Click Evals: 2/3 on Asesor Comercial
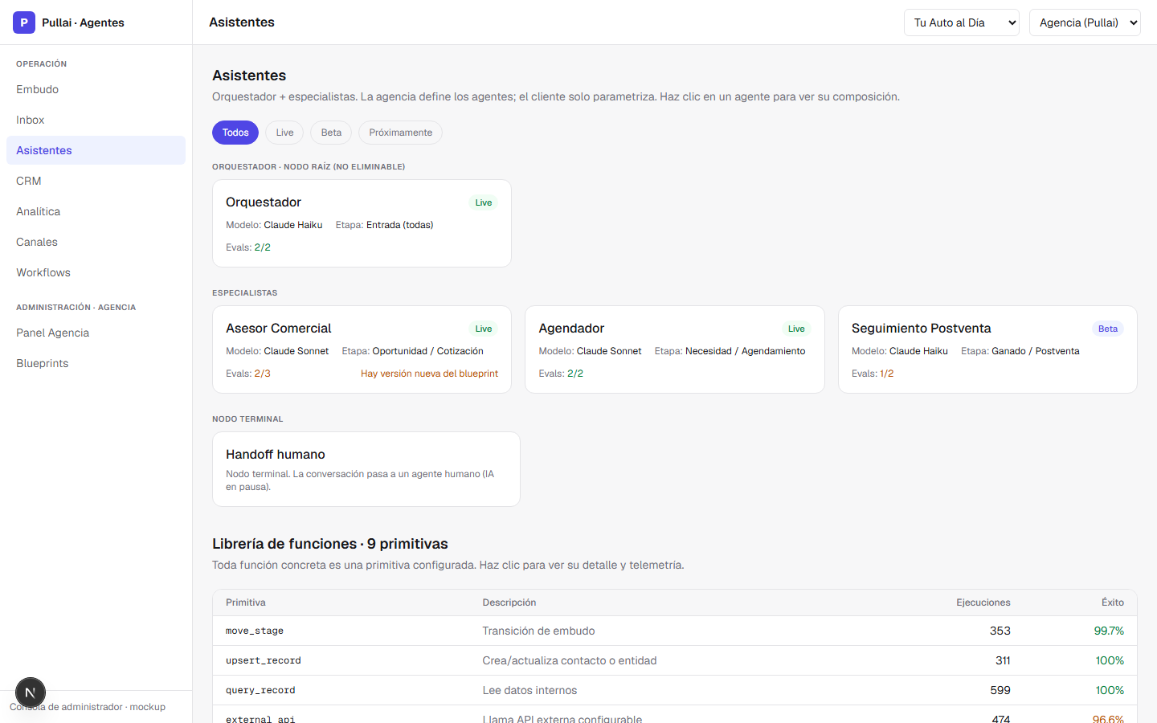1157x723 pixels. [x=248, y=374]
